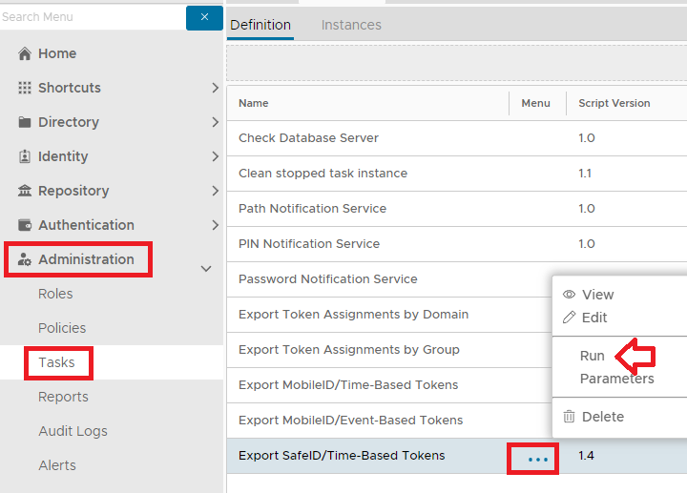Click the Shortcuts grid icon
The image size is (687, 493).
[x=25, y=88]
